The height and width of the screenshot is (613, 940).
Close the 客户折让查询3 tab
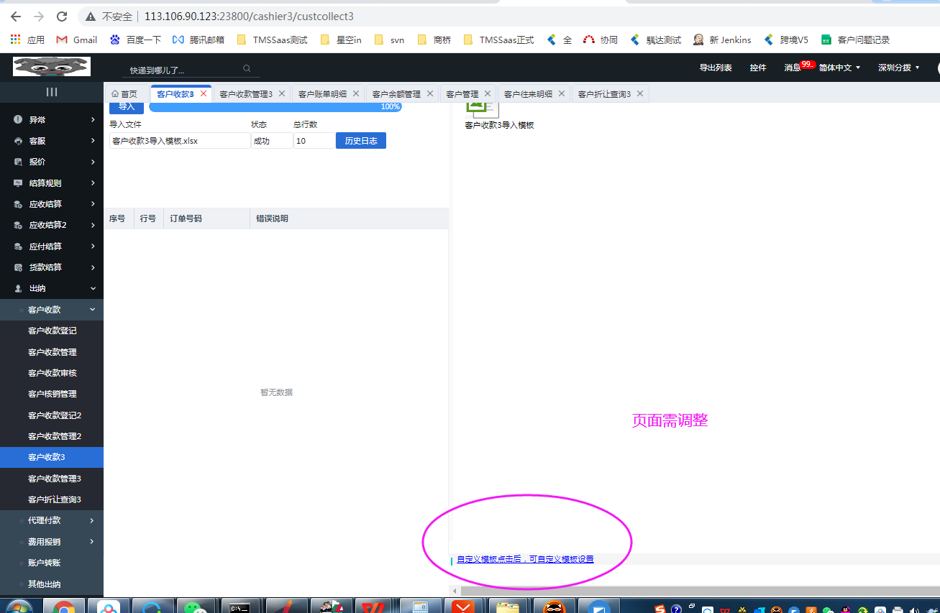640,93
